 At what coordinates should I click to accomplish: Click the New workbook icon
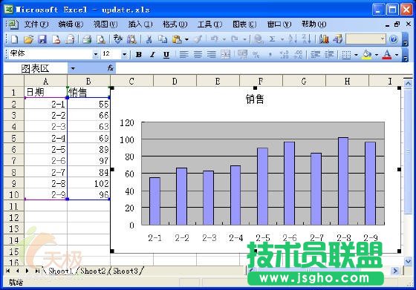(14, 39)
